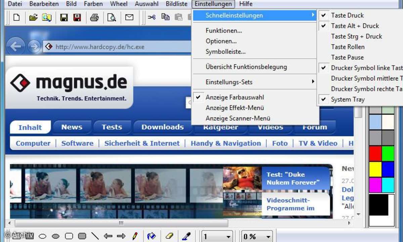
Task: Uncheck the Taste Druck option
Action: pyautogui.click(x=347, y=15)
